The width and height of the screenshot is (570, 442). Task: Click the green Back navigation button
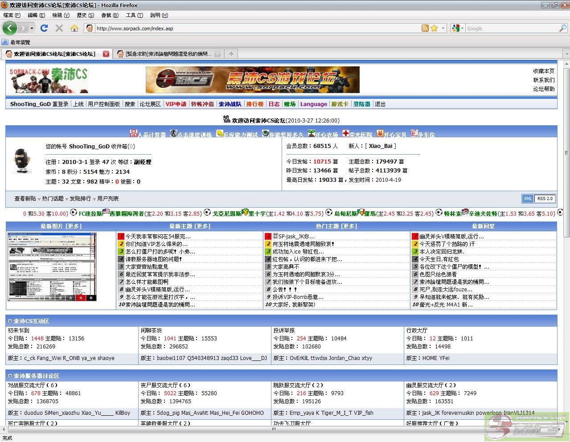(x=9, y=28)
